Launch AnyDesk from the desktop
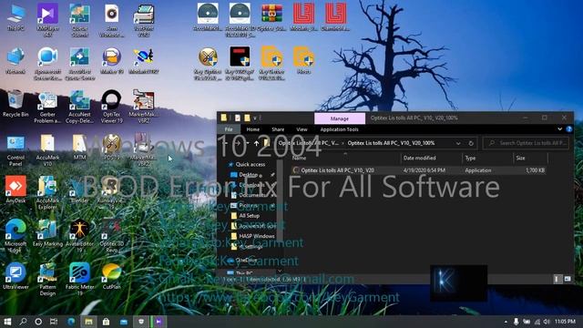Viewport: 583px width, 328px height. pos(15,190)
